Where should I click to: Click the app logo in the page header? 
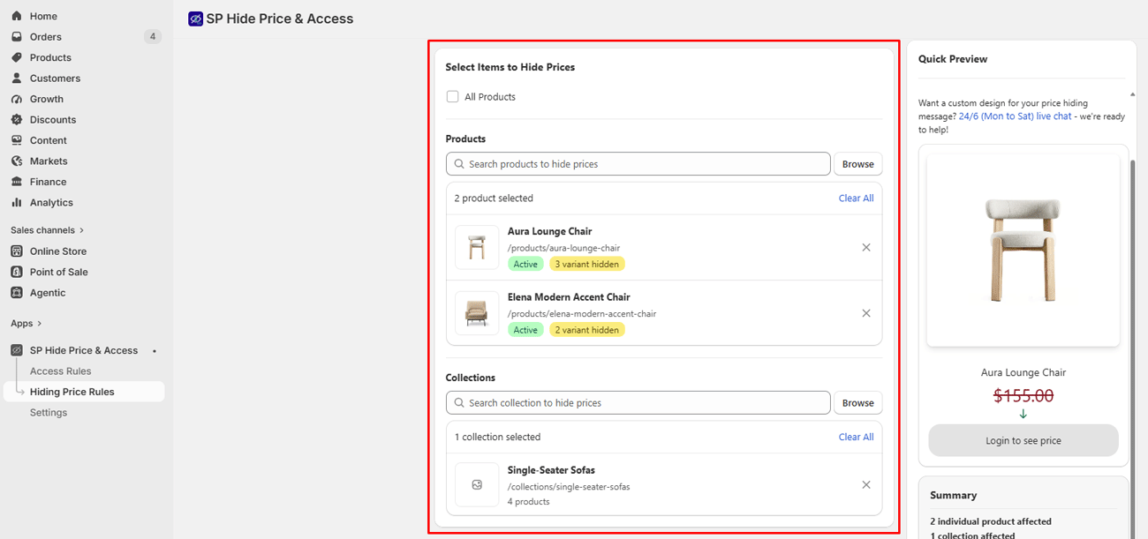[195, 19]
